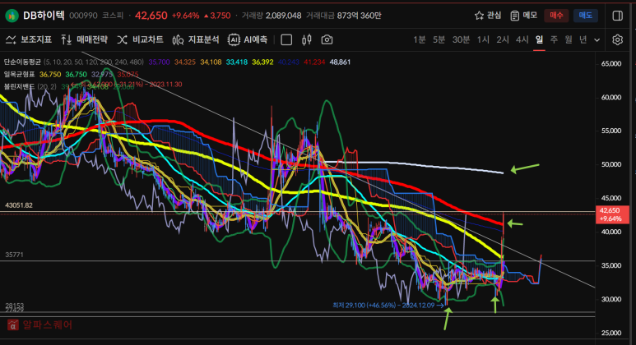Click 거래대금 873억 360만 text
The width and height of the screenshot is (636, 345).
click(x=344, y=16)
